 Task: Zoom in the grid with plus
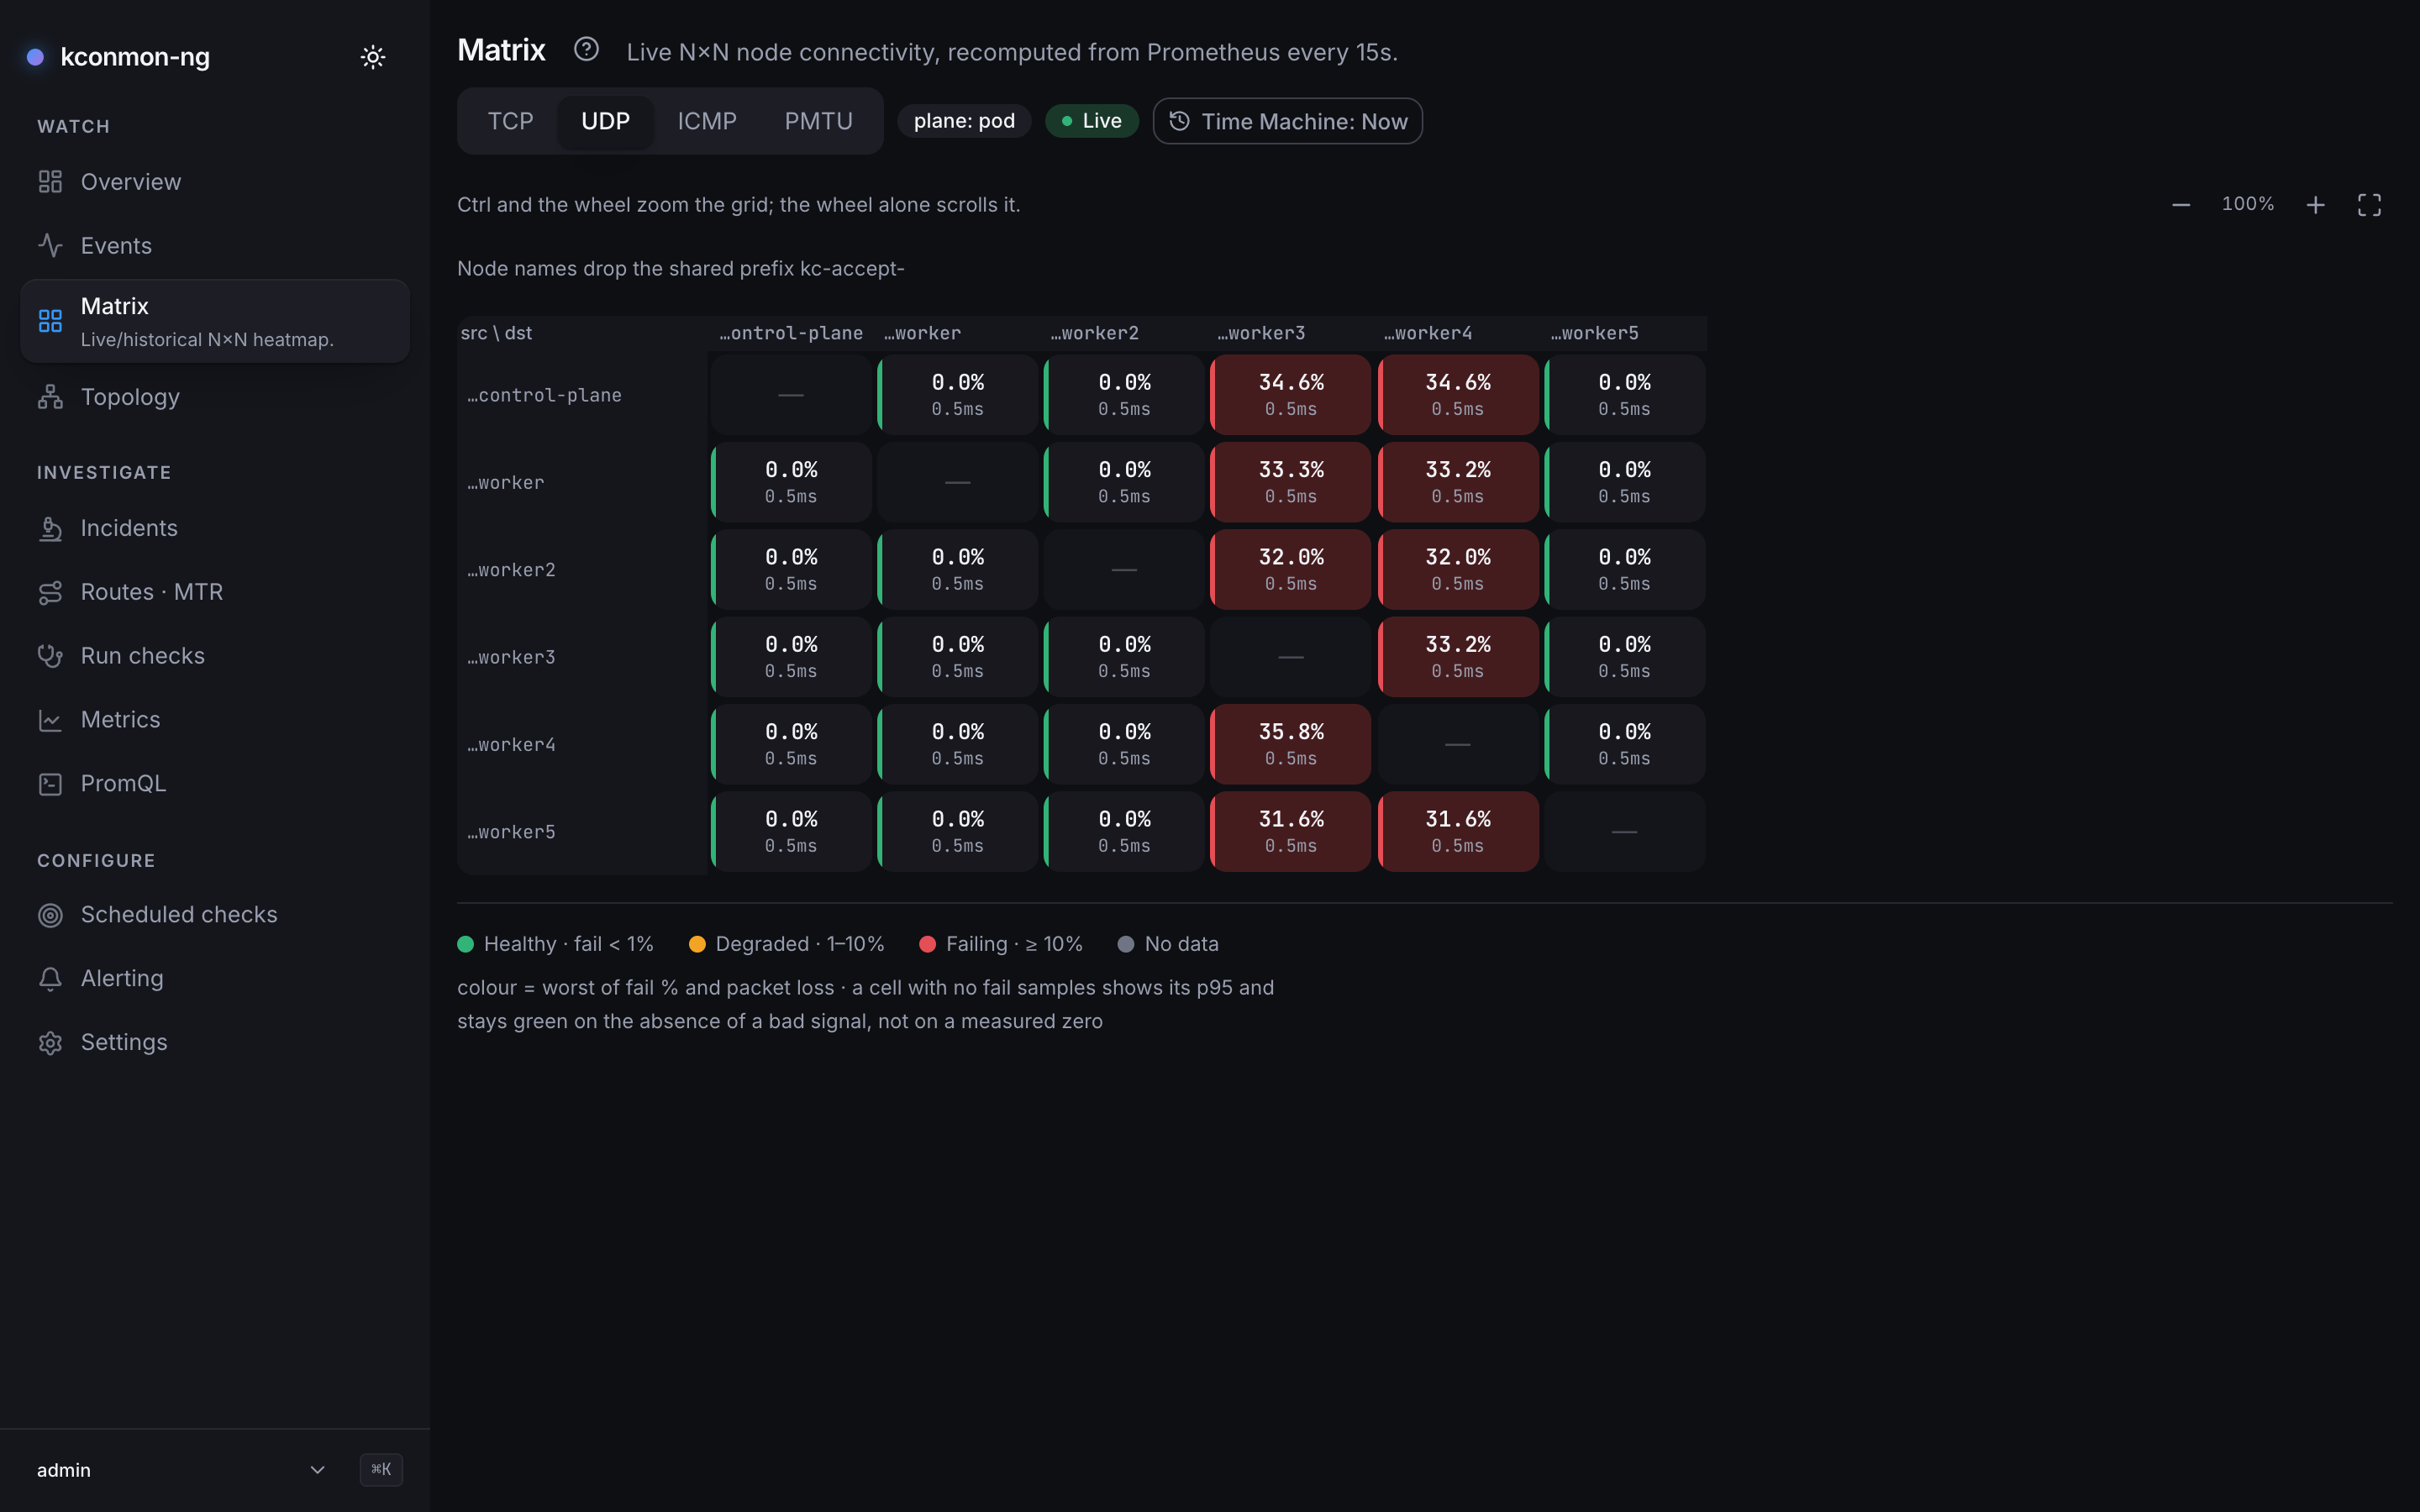click(2315, 205)
